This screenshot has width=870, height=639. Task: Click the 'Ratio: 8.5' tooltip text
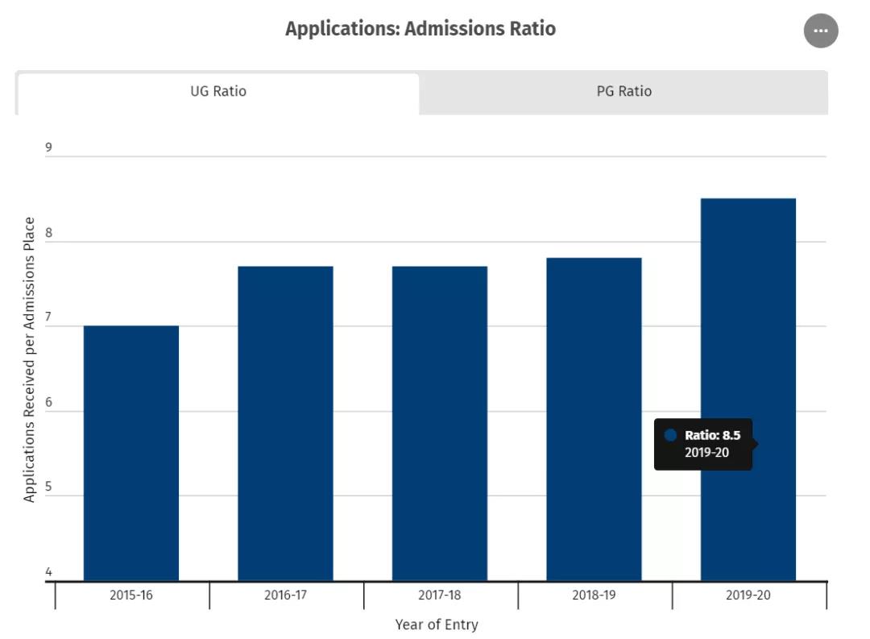tap(712, 435)
